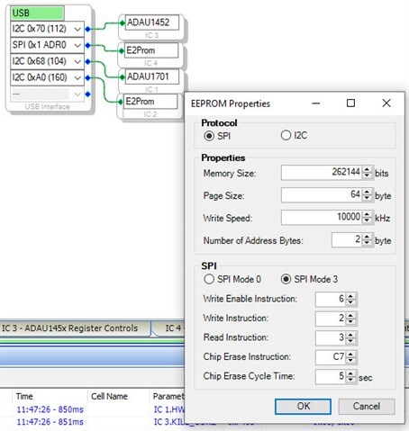Screen dimensions: 409x431
Task: Click the Write Instruction field
Action: [331, 319]
